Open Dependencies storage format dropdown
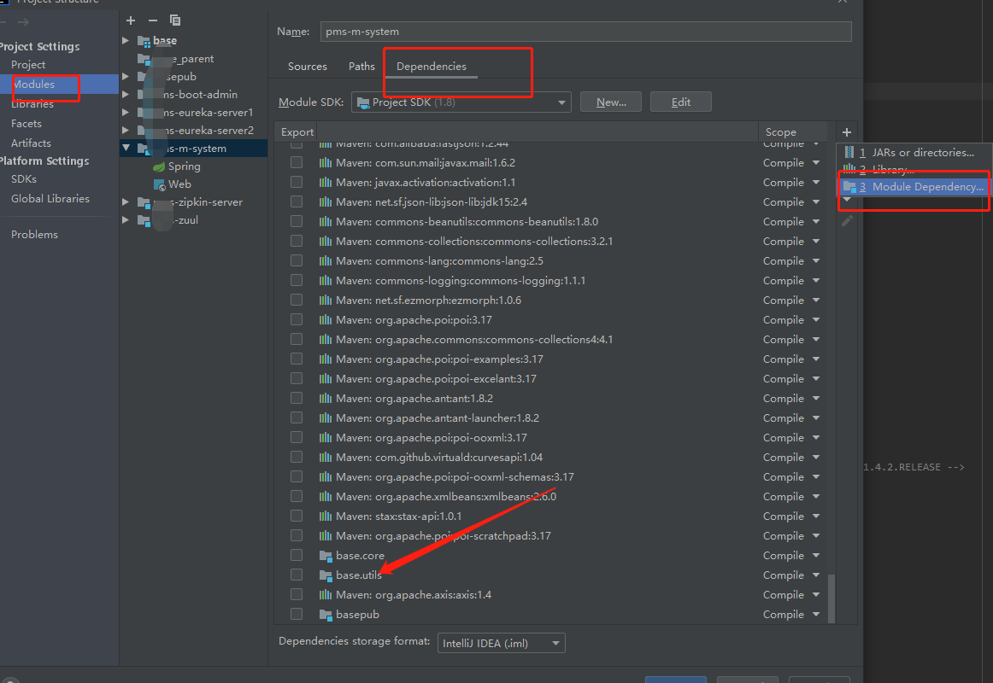 tap(501, 643)
